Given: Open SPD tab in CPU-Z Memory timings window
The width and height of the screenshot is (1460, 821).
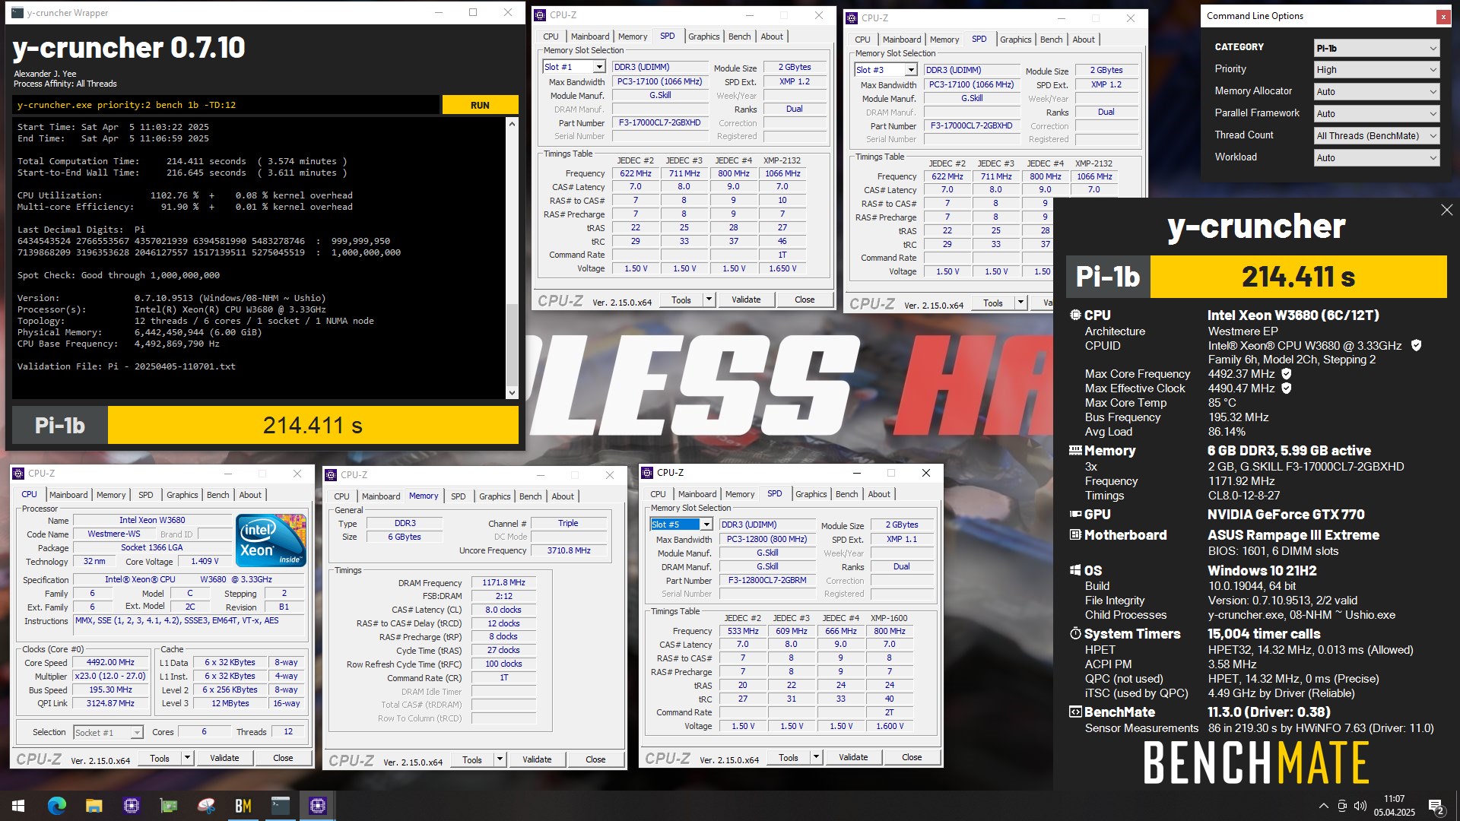Looking at the screenshot, I should tap(458, 496).
